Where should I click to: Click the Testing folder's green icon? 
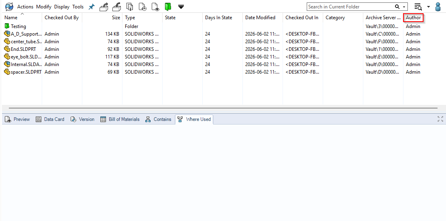tap(7, 26)
